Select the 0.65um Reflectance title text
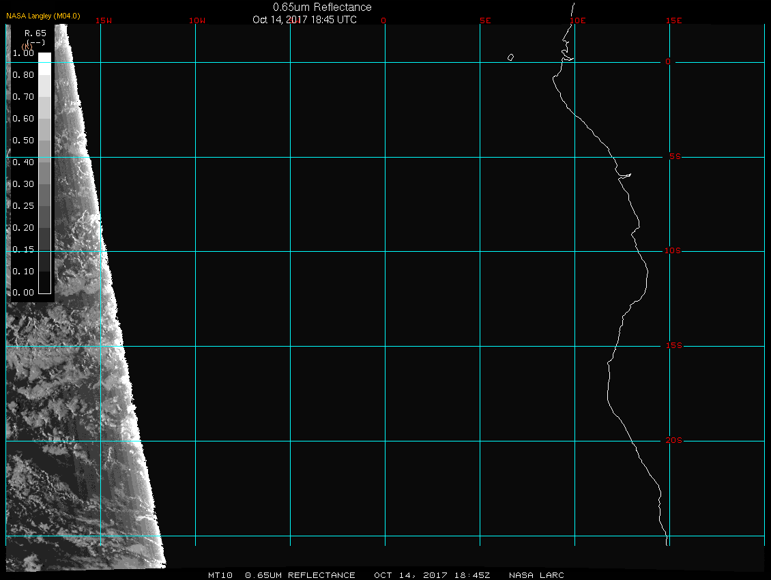Image resolution: width=771 pixels, height=580 pixels. [x=322, y=7]
